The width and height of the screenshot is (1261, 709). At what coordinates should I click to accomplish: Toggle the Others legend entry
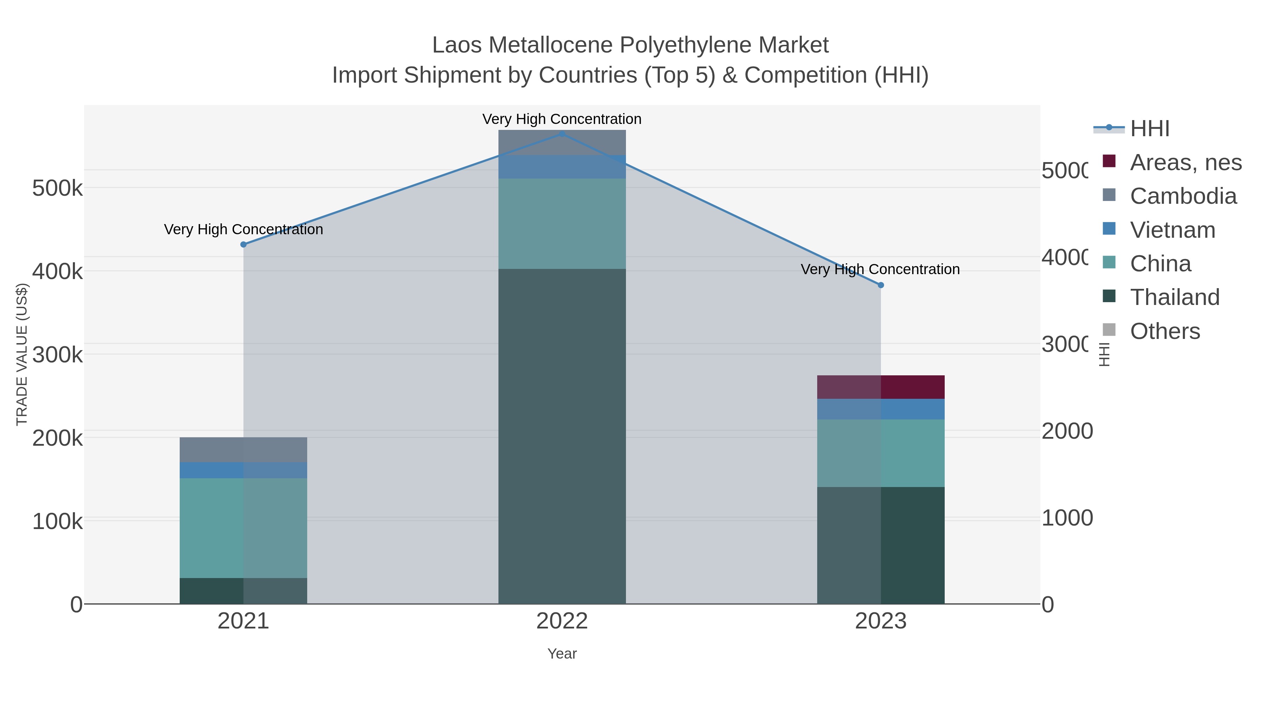pos(1151,331)
